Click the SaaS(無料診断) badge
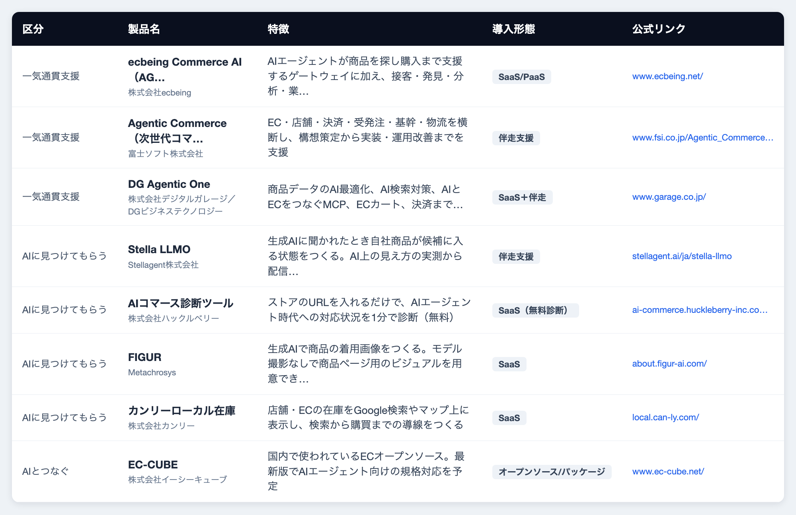The image size is (796, 515). click(x=535, y=310)
